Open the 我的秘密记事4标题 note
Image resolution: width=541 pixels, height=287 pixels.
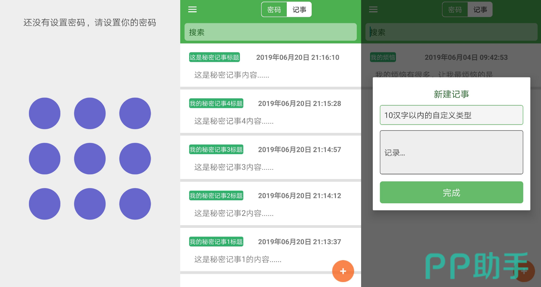(x=270, y=112)
